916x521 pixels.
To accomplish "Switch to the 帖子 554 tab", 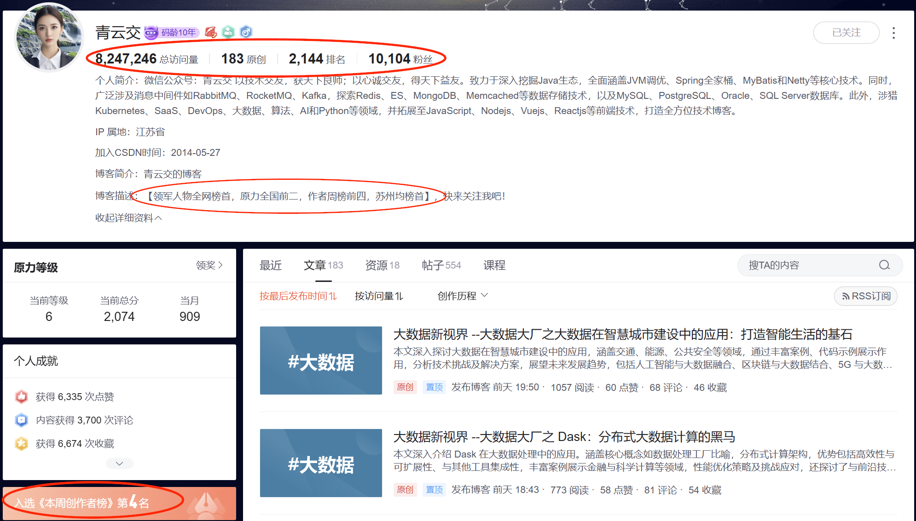I will coord(441,265).
